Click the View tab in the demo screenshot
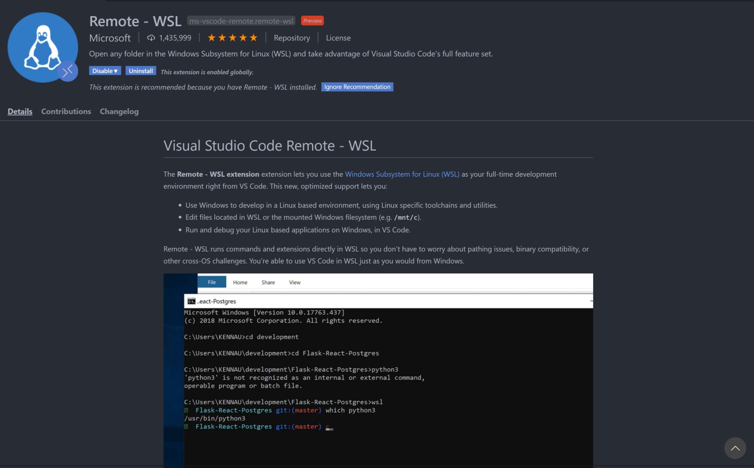The width and height of the screenshot is (754, 468). [x=295, y=282]
